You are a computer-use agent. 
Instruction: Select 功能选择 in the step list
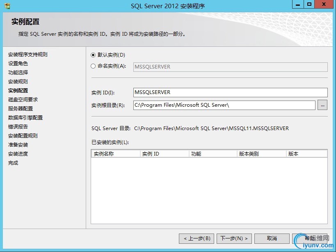click(x=18, y=72)
